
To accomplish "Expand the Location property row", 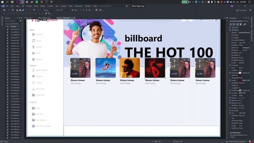I will click(x=230, y=93).
